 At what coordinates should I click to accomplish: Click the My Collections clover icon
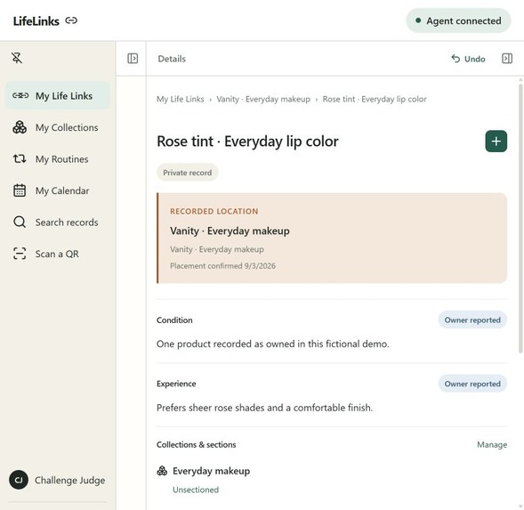pyautogui.click(x=20, y=127)
